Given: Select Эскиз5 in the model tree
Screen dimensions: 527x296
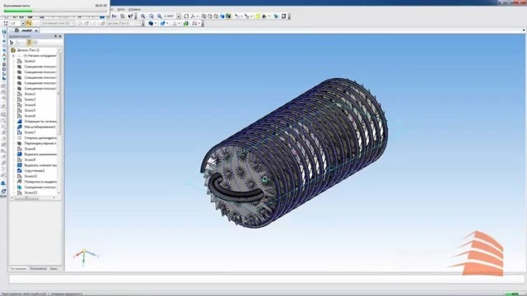Looking at the screenshot, I should pyautogui.click(x=29, y=110).
